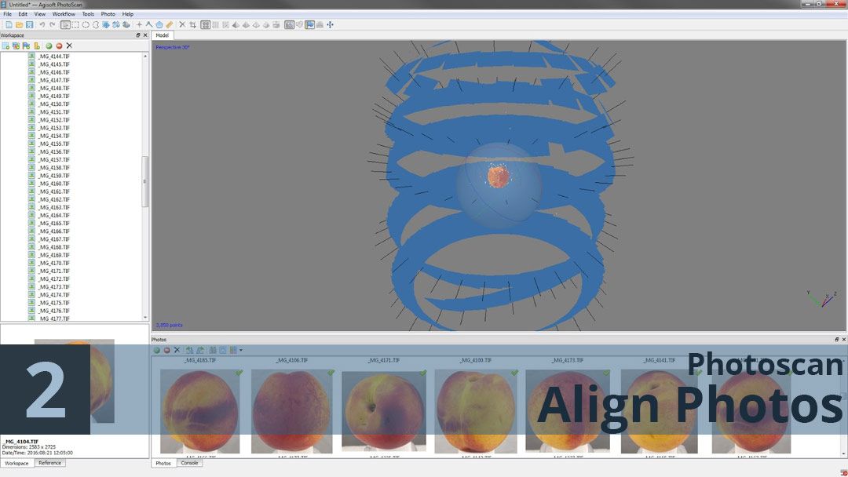Rotate photo right in Photos toolbar
848x477 pixels.
coord(200,350)
